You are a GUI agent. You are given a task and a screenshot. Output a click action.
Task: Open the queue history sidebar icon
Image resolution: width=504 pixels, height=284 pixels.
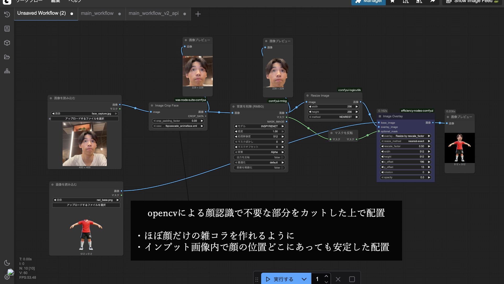[7, 14]
